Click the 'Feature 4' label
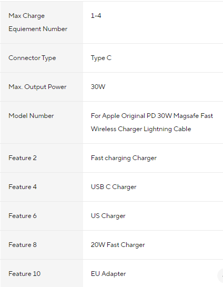This screenshot has width=223, height=287. pyautogui.click(x=23, y=187)
